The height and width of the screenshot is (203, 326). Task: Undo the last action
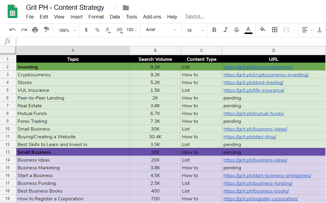pyautogui.click(x=13, y=30)
